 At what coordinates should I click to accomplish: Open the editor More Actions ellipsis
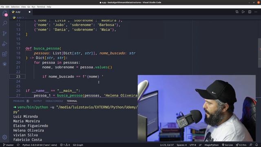point(256,12)
